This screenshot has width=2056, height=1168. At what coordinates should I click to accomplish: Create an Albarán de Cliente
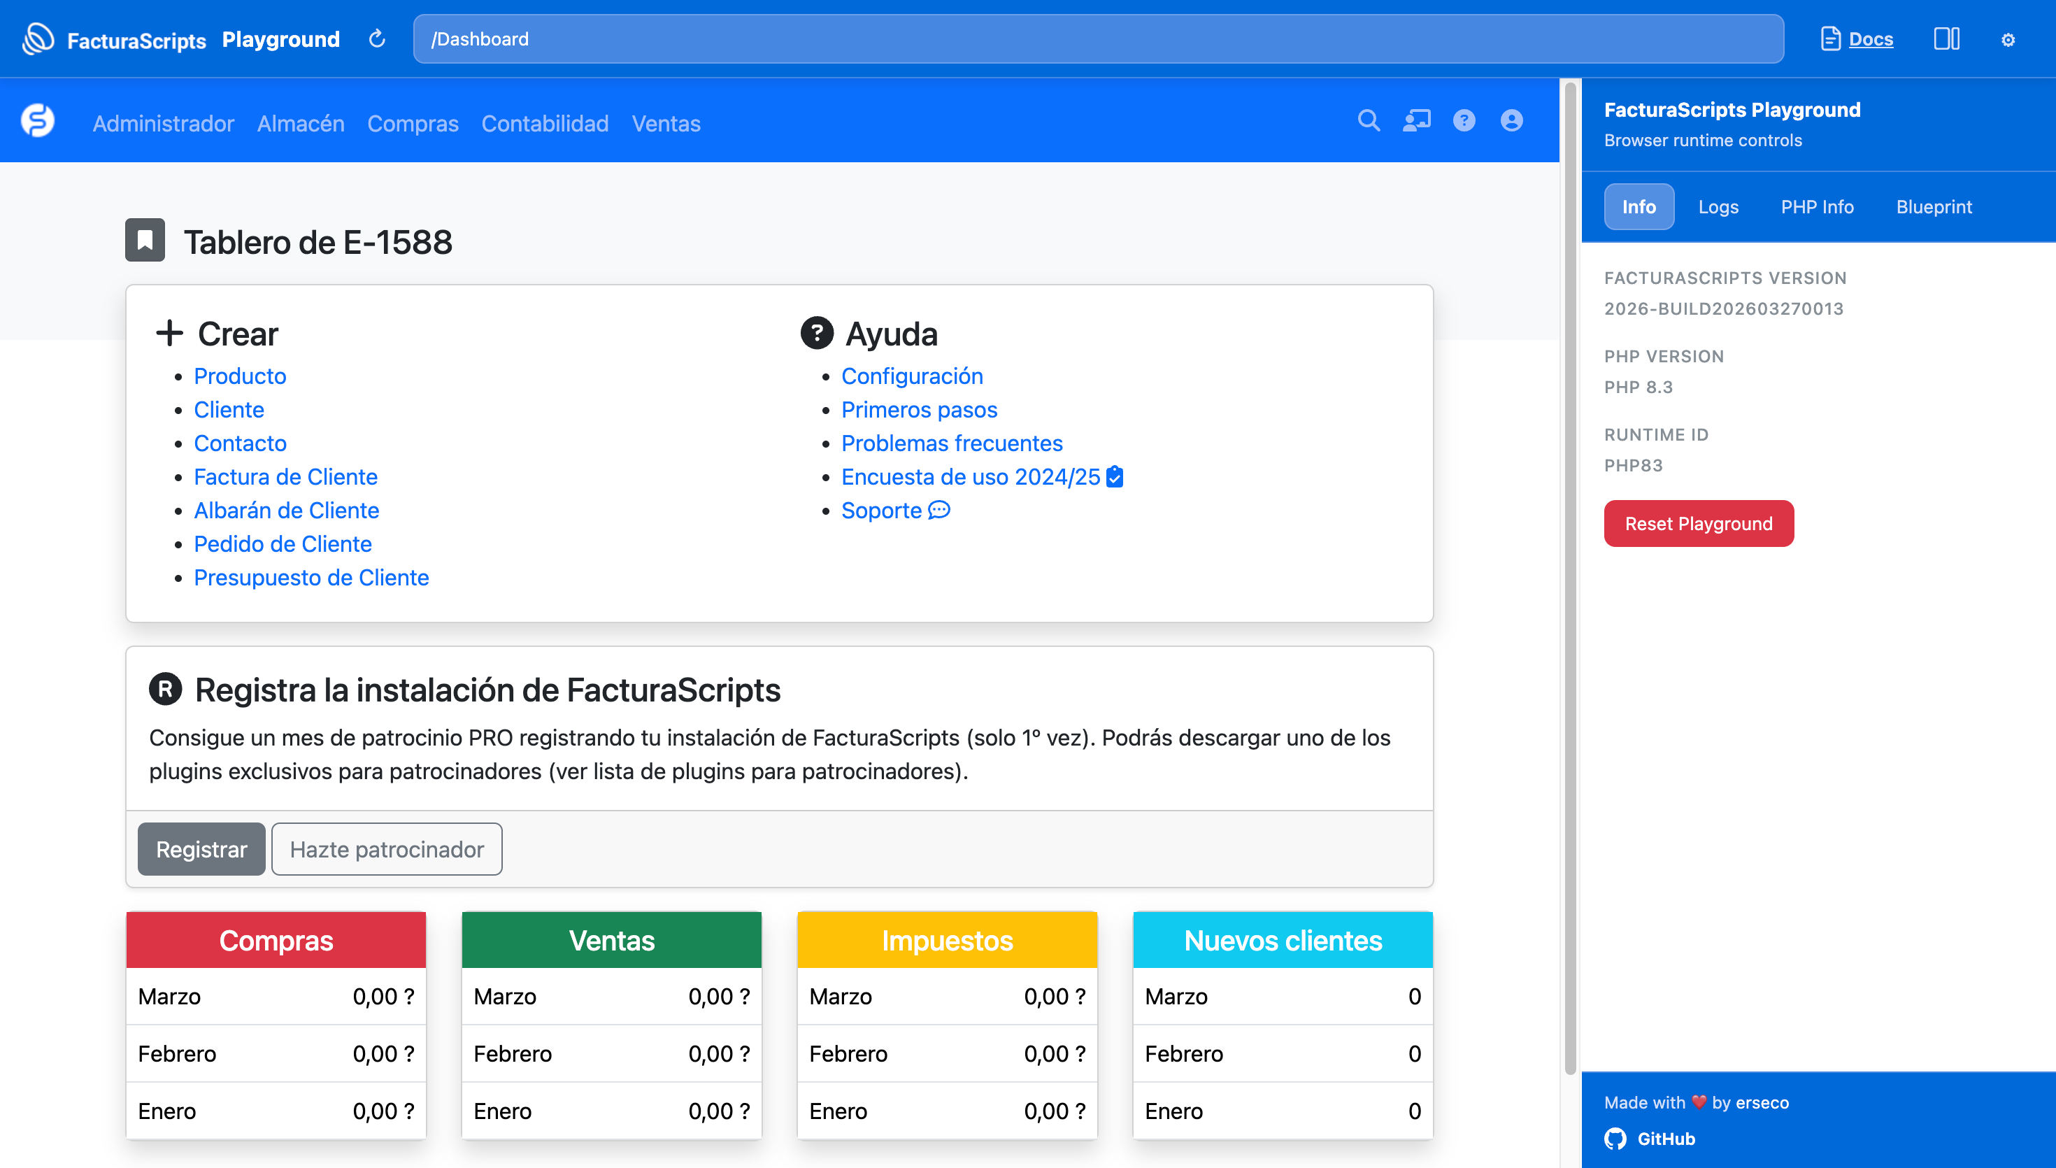(286, 510)
